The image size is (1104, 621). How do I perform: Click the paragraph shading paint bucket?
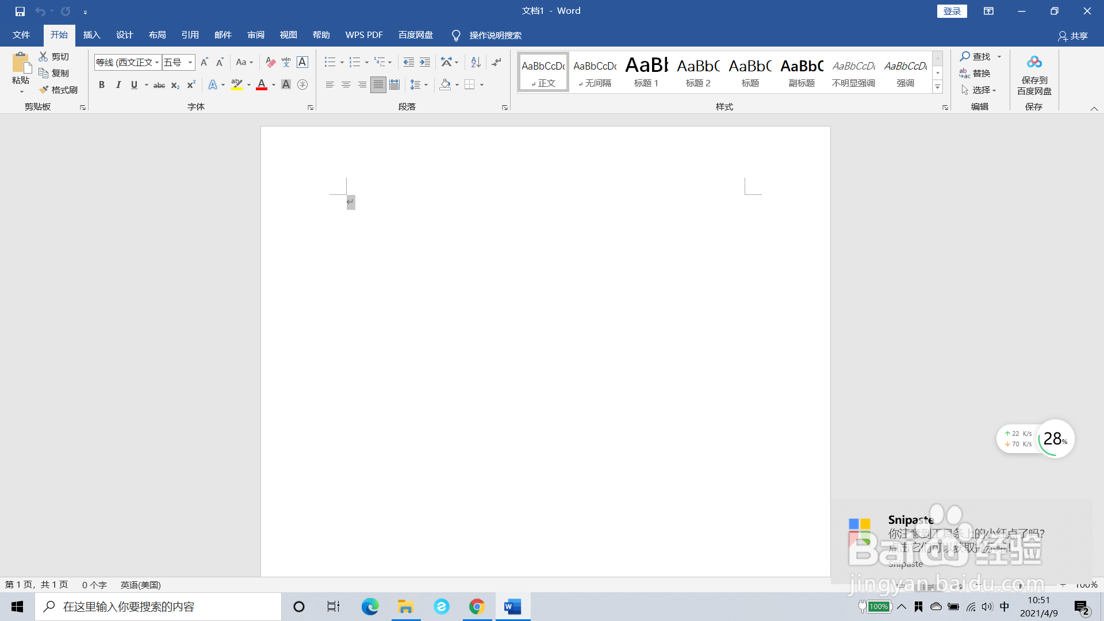tap(445, 85)
